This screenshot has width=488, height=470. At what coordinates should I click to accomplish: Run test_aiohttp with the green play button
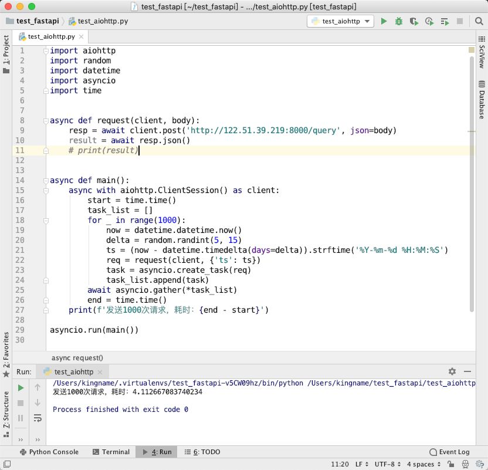click(x=384, y=21)
